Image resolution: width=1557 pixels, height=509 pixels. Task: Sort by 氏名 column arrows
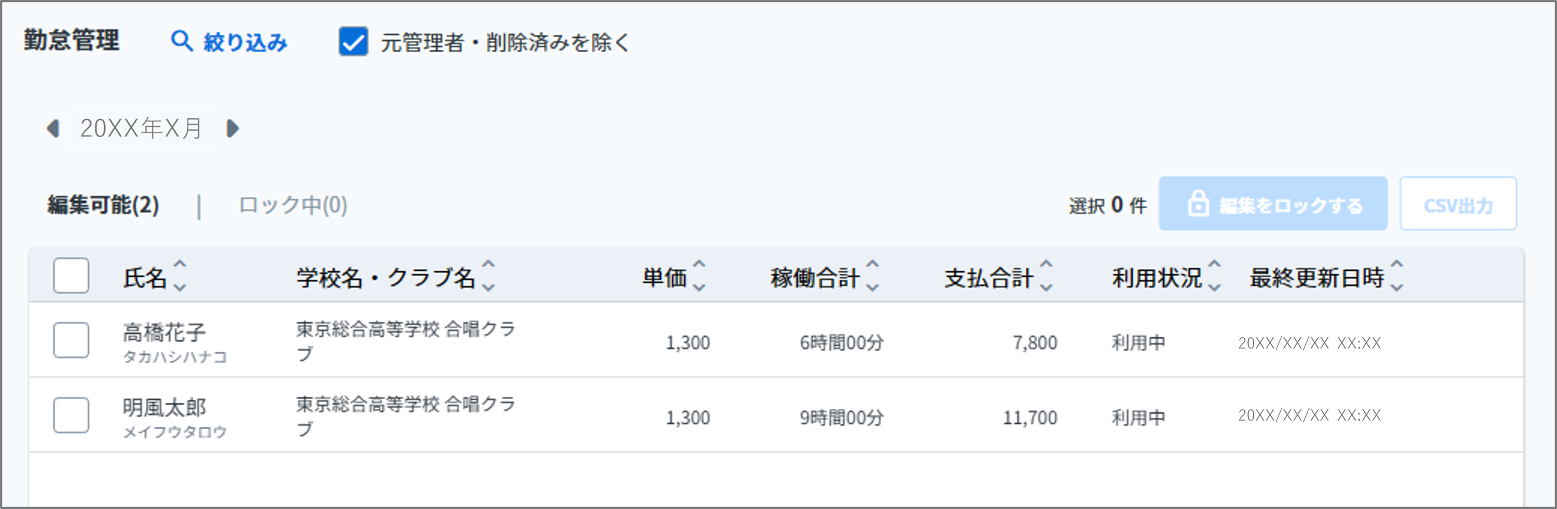[x=180, y=276]
